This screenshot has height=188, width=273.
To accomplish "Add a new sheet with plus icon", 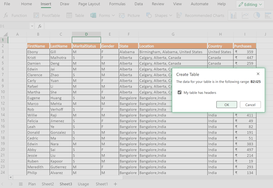I will pyautogui.click(x=115, y=184).
